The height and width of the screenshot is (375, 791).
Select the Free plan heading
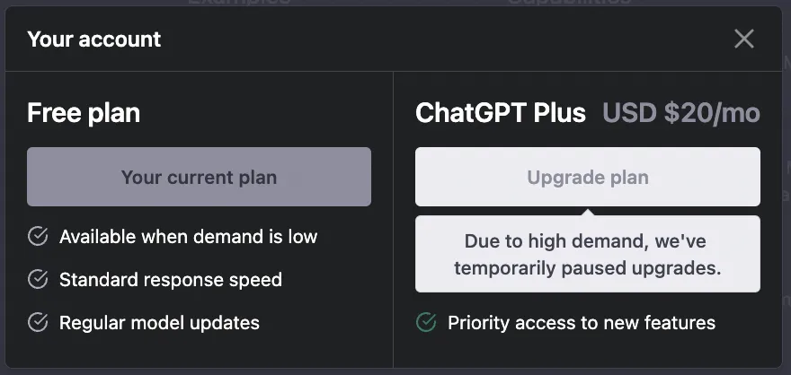pyautogui.click(x=84, y=113)
